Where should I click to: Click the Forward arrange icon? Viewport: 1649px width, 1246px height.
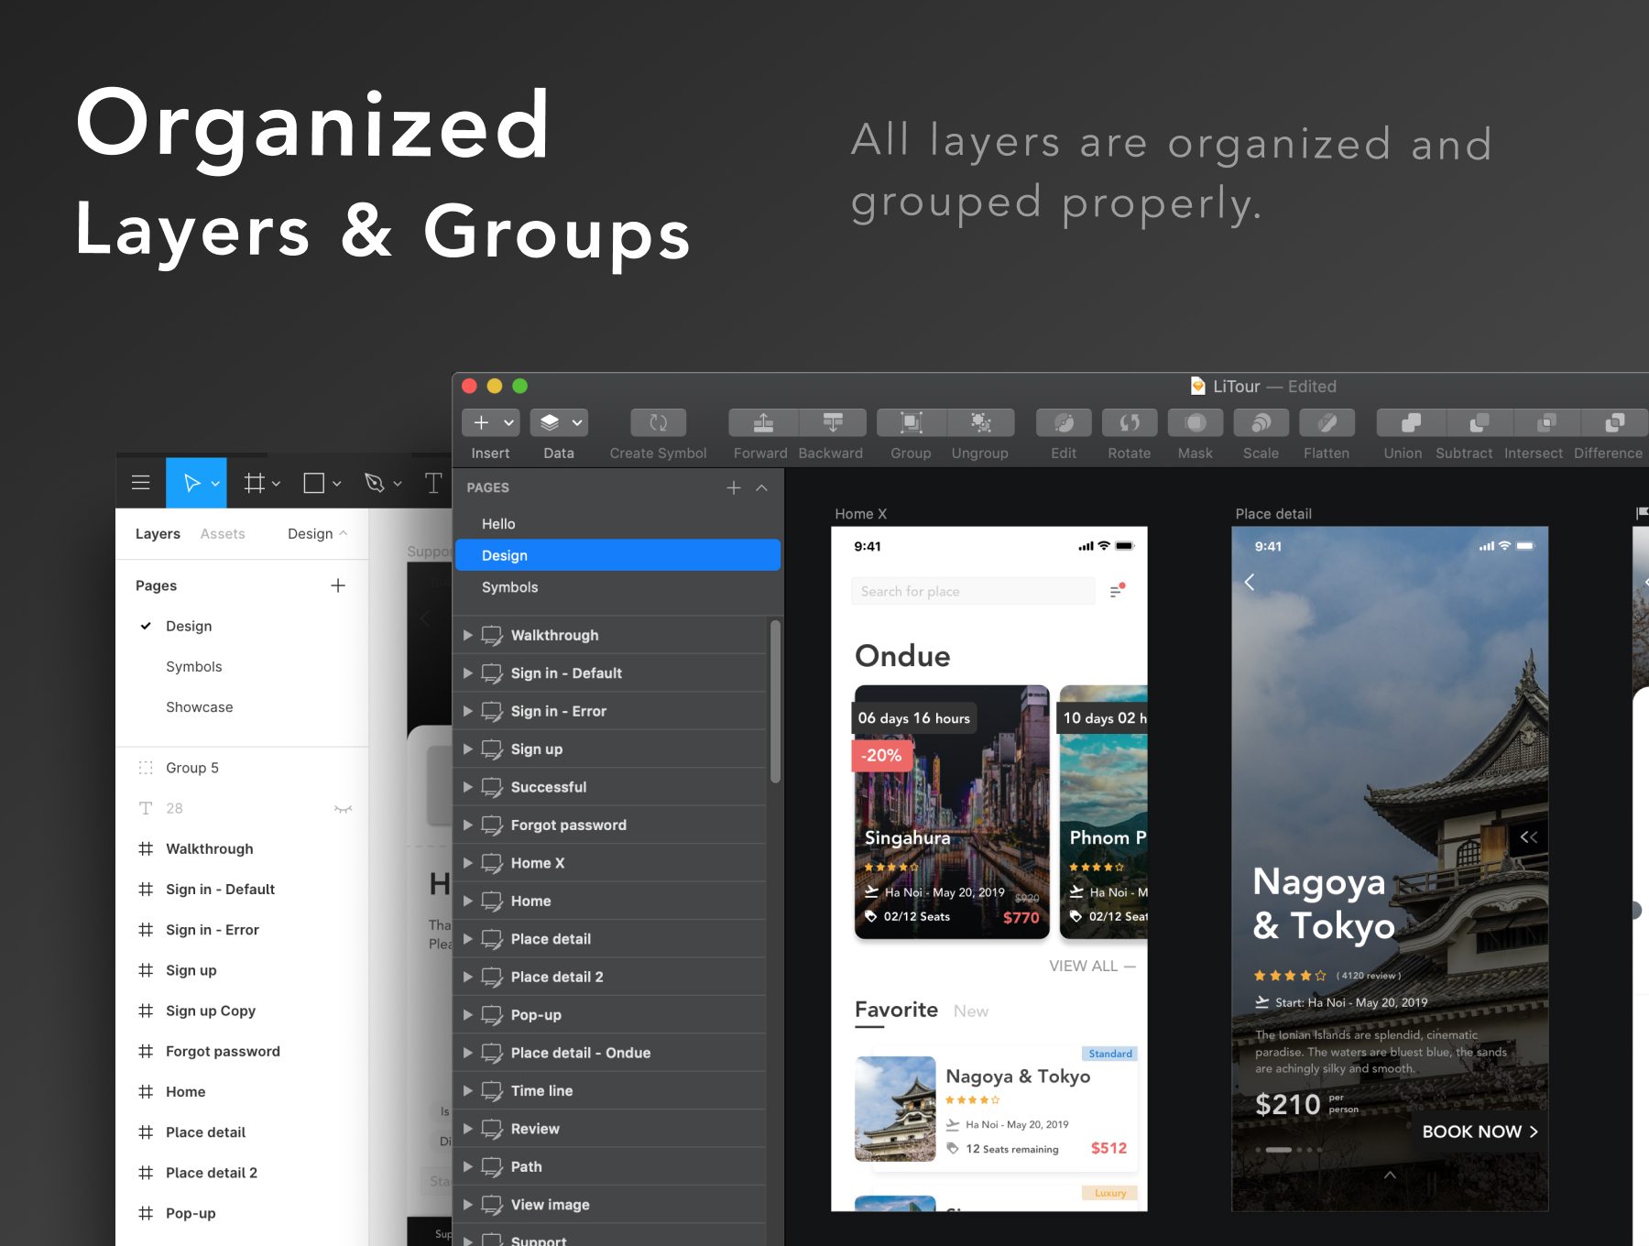click(x=762, y=422)
